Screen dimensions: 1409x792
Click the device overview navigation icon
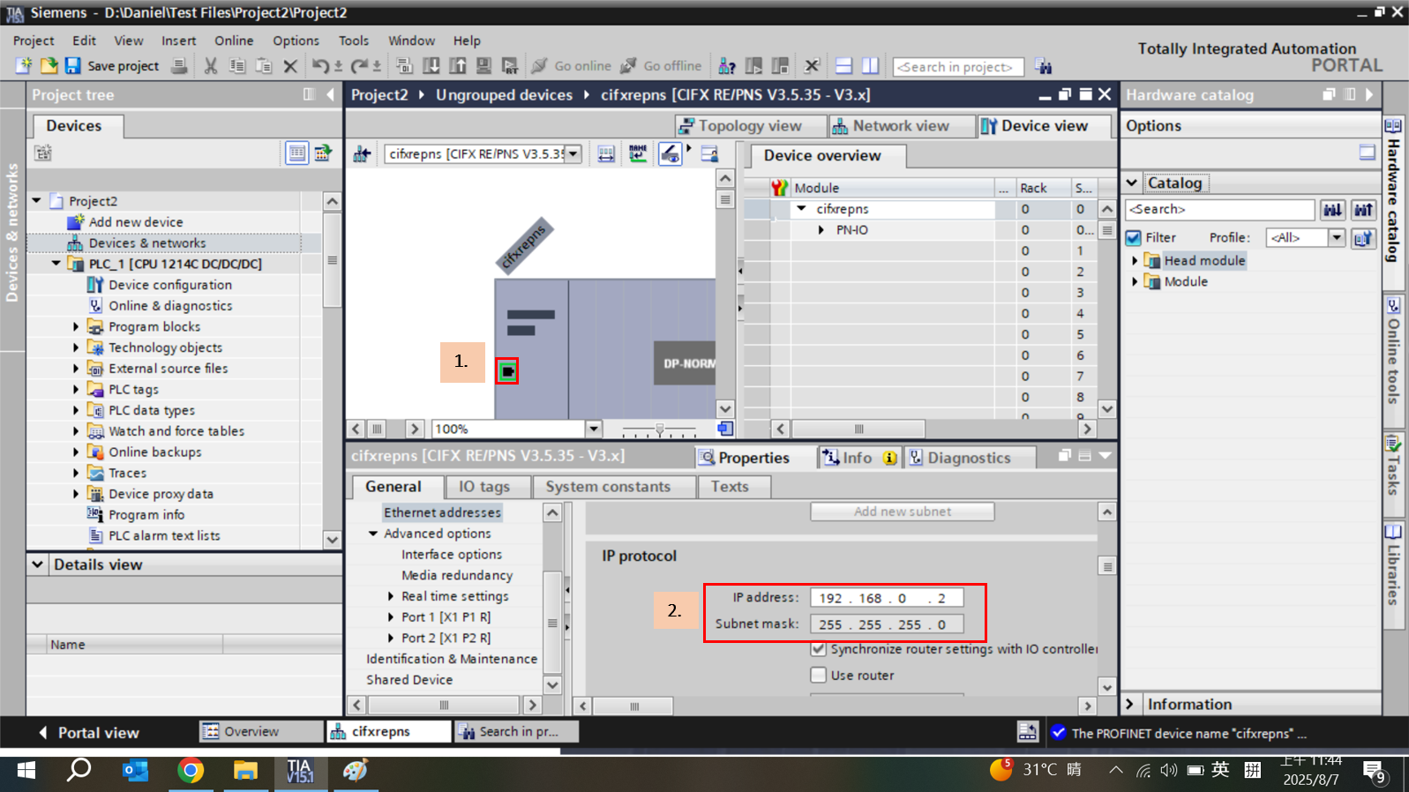(362, 154)
